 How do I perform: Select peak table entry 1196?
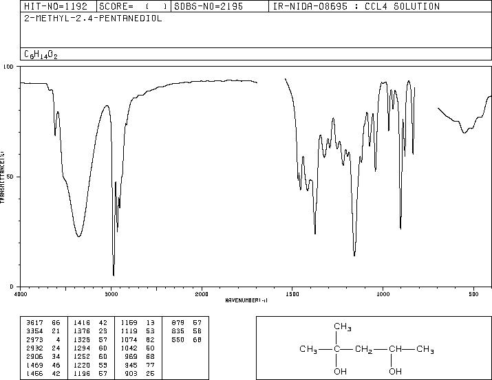[82, 373]
